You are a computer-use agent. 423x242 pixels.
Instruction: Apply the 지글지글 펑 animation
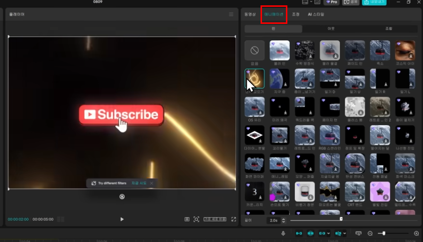click(x=330, y=164)
